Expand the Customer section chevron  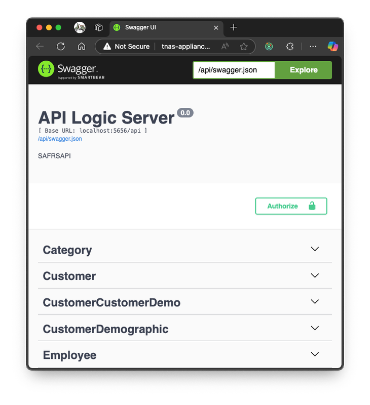click(315, 275)
